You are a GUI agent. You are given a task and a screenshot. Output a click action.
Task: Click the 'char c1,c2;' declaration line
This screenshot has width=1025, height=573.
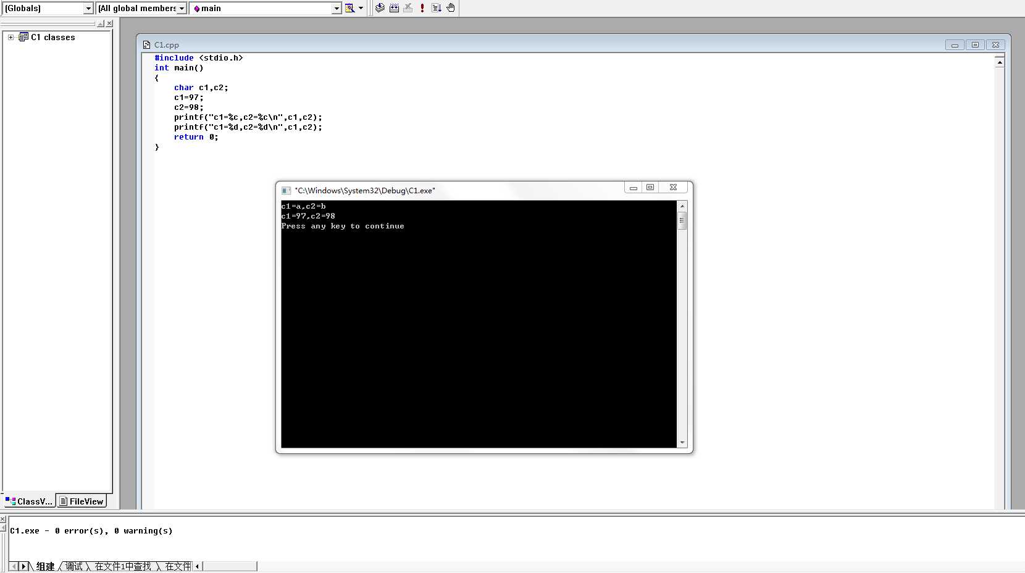tap(201, 88)
